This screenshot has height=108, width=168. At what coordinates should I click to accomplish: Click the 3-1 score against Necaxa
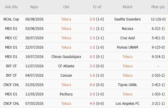click(x=92, y=29)
